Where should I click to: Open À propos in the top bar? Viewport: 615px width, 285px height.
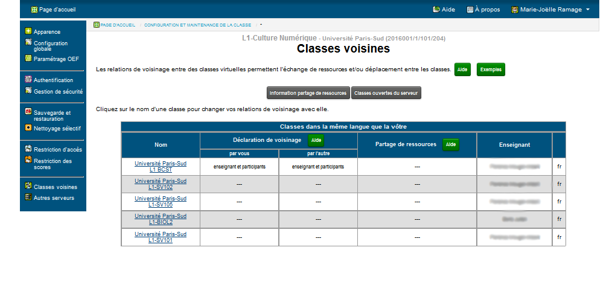coord(483,10)
